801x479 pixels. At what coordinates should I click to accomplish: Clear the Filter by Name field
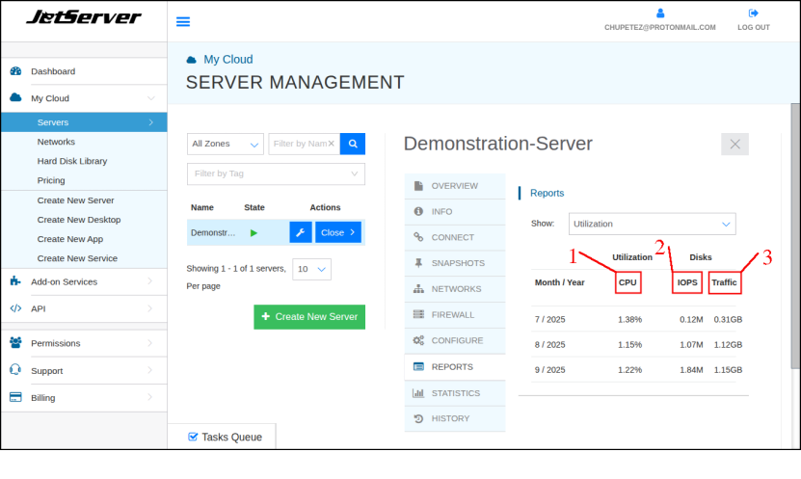(332, 144)
